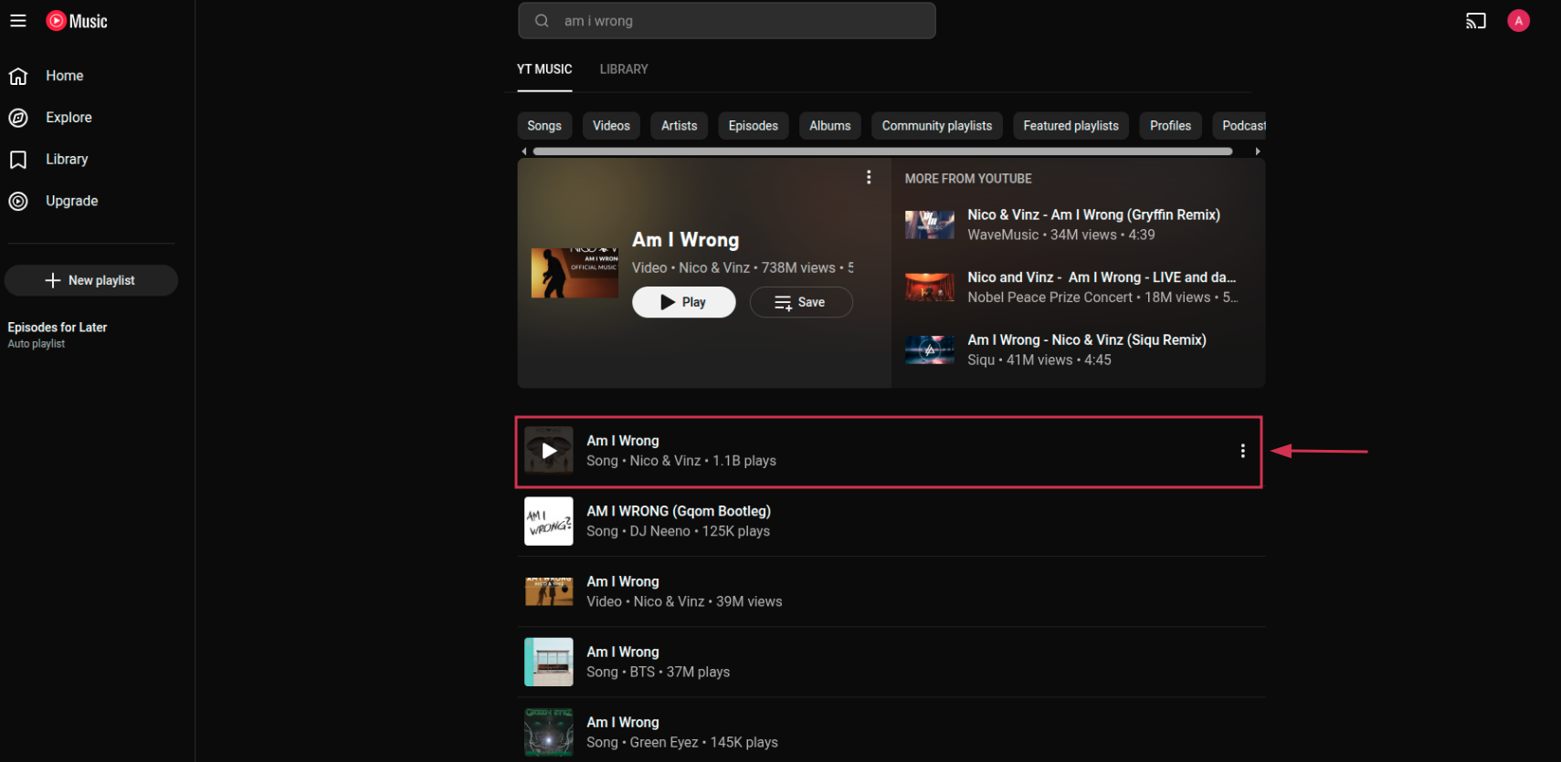
Task: Open AM I WRONG (Gqom Bootleg) thumbnail
Action: click(x=549, y=521)
